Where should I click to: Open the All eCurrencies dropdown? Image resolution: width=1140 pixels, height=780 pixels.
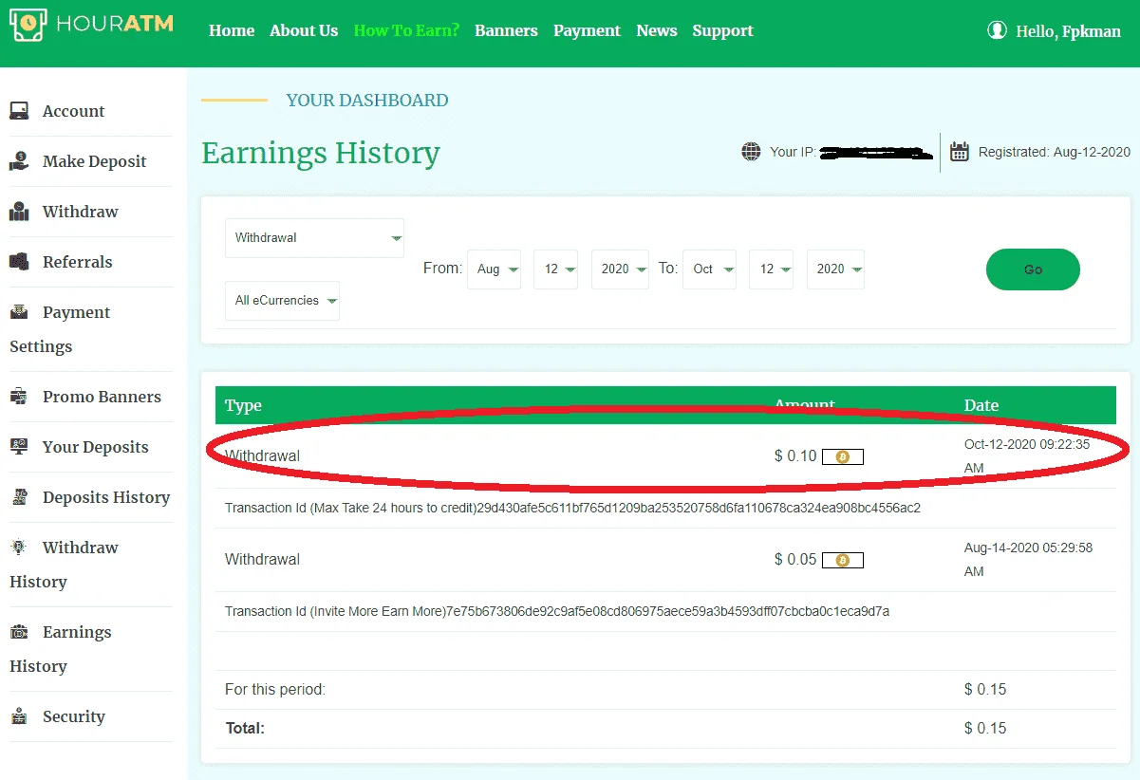pos(282,301)
